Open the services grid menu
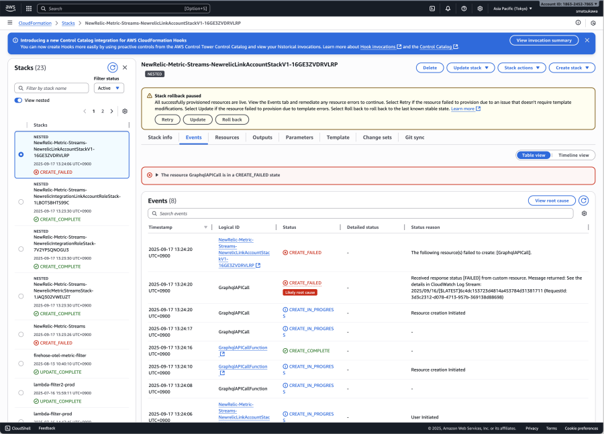 coord(28,9)
